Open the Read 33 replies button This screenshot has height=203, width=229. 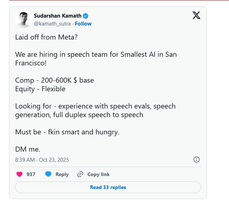coord(108,187)
